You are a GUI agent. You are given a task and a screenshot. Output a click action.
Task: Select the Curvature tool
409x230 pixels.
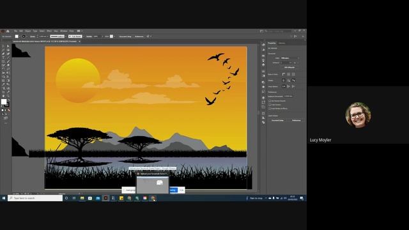[x=8, y=54]
